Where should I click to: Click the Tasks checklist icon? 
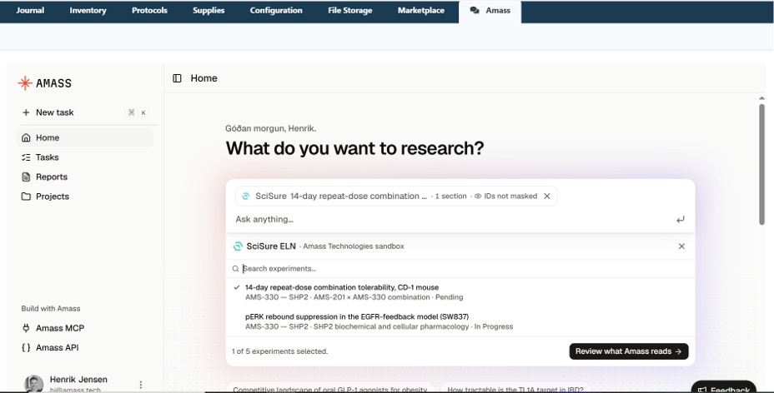pyautogui.click(x=26, y=157)
